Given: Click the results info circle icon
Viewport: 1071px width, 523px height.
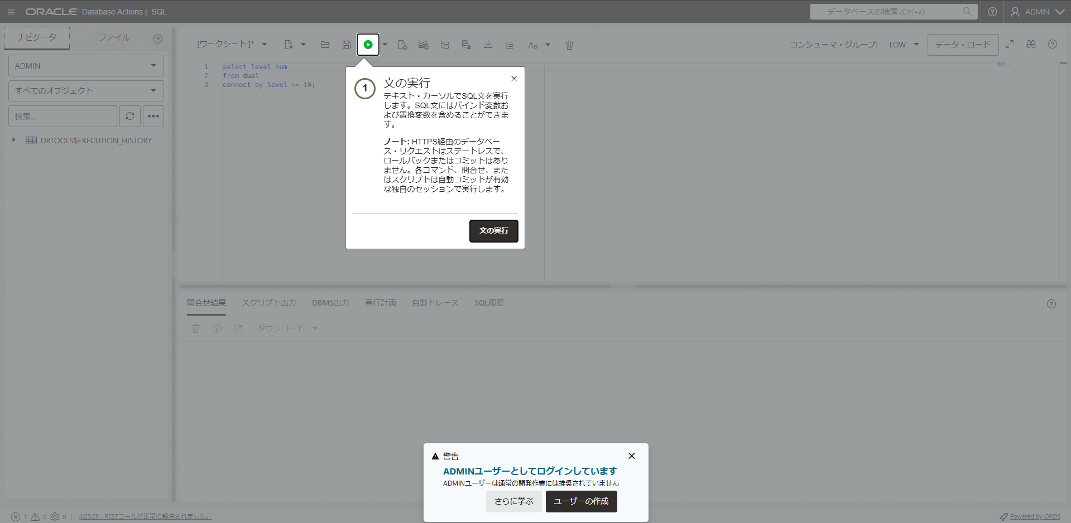Looking at the screenshot, I should [217, 328].
